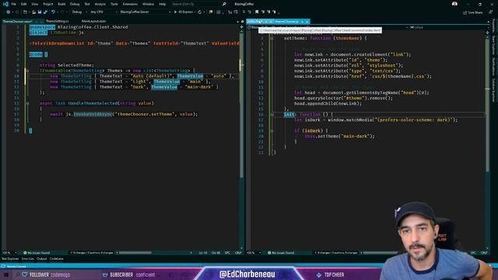Click TelerikDropDownList tag in left editor
The height and width of the screenshot is (280, 498).
pyautogui.click(x=58, y=44)
